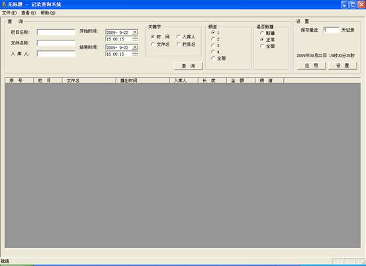Expand the 开始时间 date dropdown
The image size is (366, 266).
pyautogui.click(x=135, y=33)
